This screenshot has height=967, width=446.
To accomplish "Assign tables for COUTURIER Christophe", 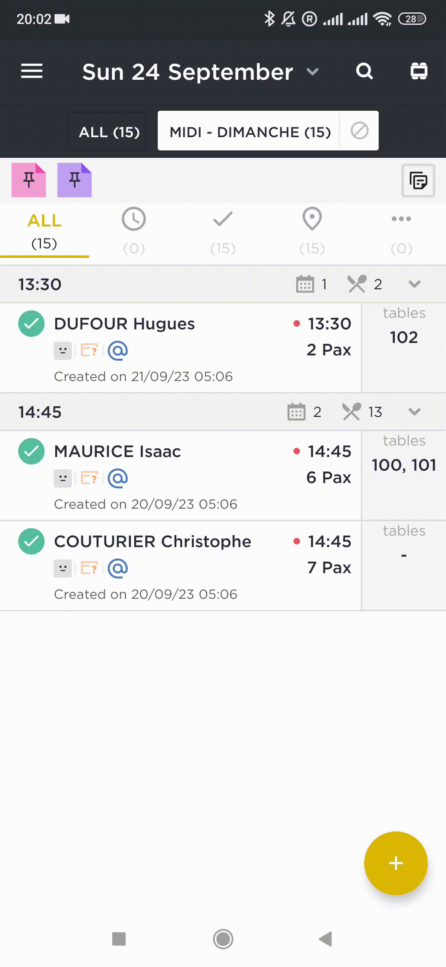I will point(404,566).
